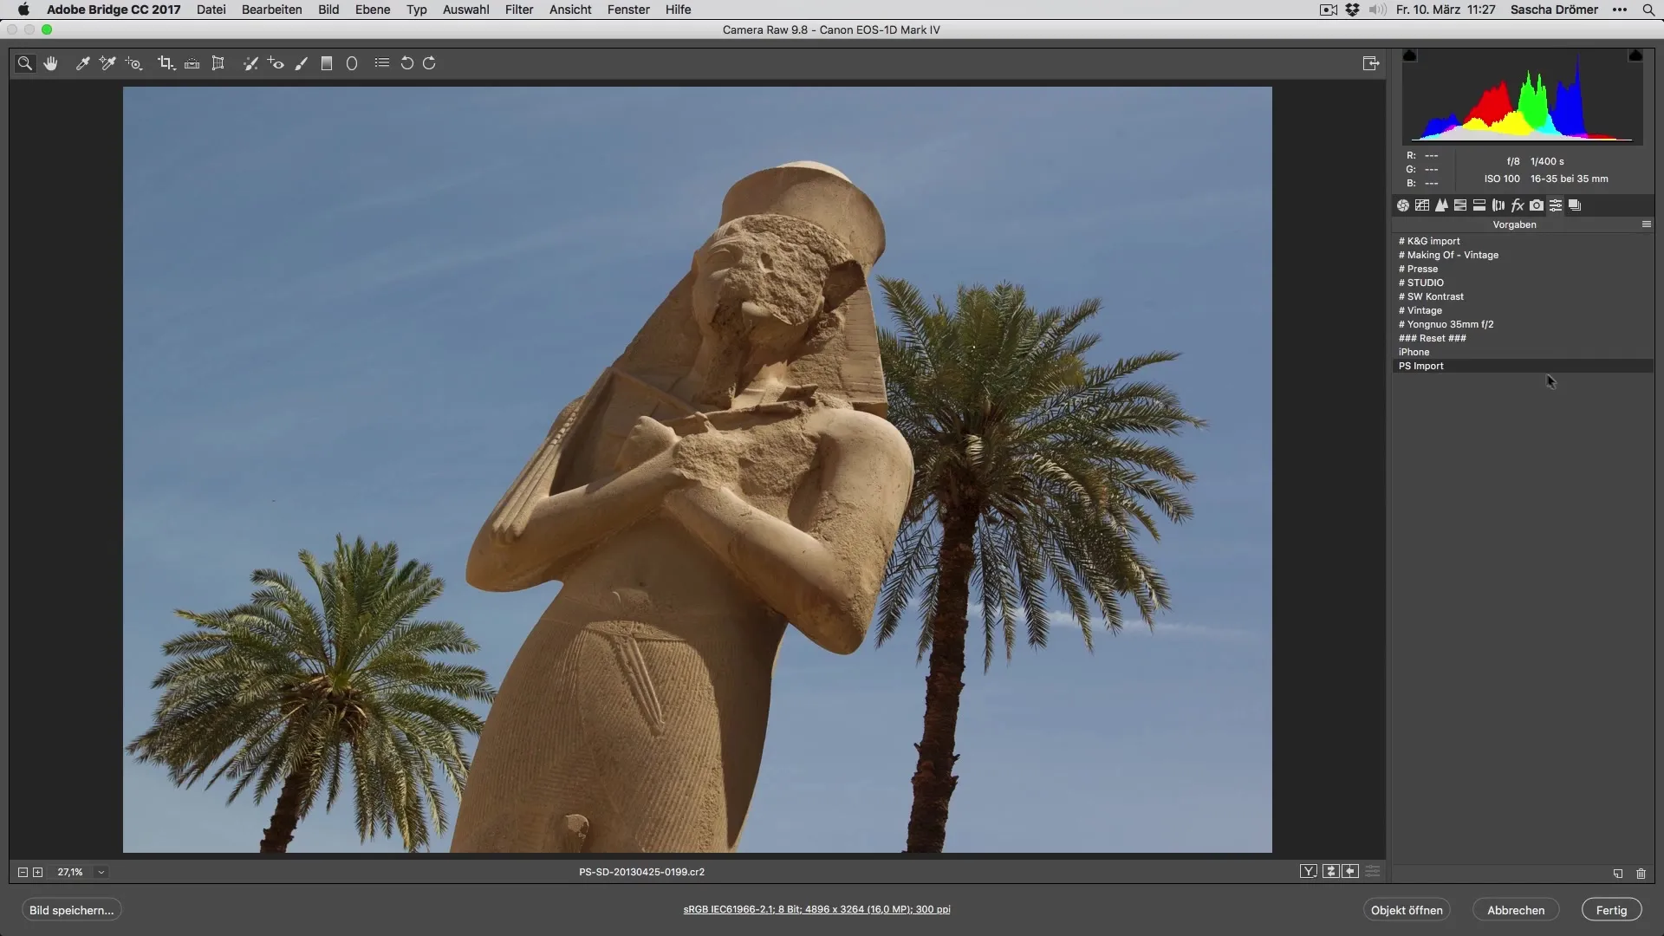
Task: Apply the '### Reset ###' preset
Action: [1523, 339]
